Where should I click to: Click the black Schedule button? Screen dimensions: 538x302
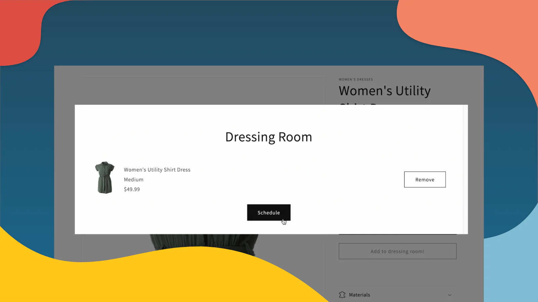(269, 212)
